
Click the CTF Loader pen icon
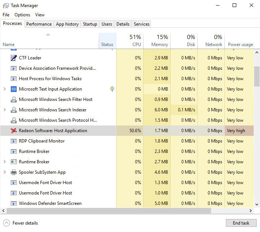[14, 58]
